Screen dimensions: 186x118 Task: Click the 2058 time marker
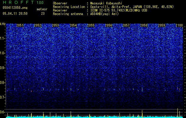point(144,25)
